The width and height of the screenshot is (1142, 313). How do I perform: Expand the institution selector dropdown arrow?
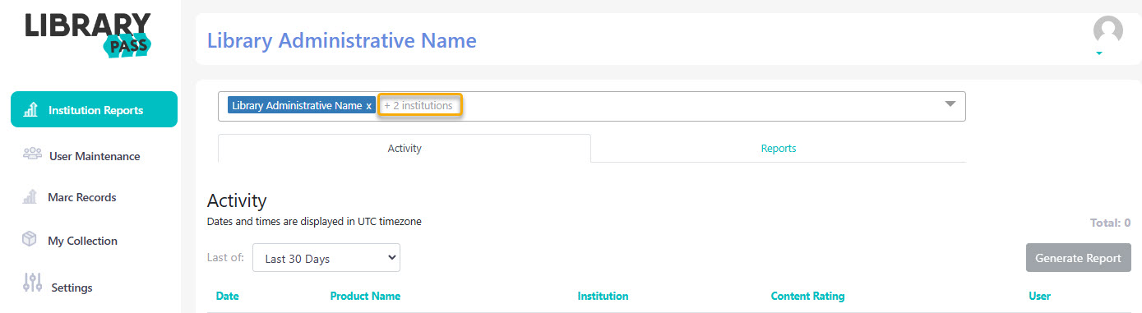tap(950, 104)
